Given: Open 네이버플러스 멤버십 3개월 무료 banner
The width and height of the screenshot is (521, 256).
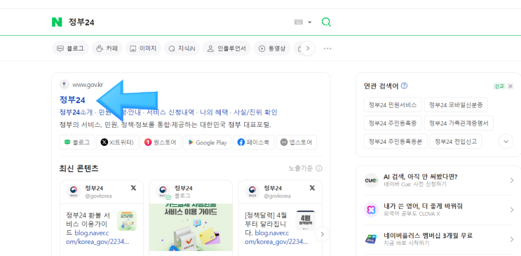Looking at the screenshot, I should tap(439, 239).
